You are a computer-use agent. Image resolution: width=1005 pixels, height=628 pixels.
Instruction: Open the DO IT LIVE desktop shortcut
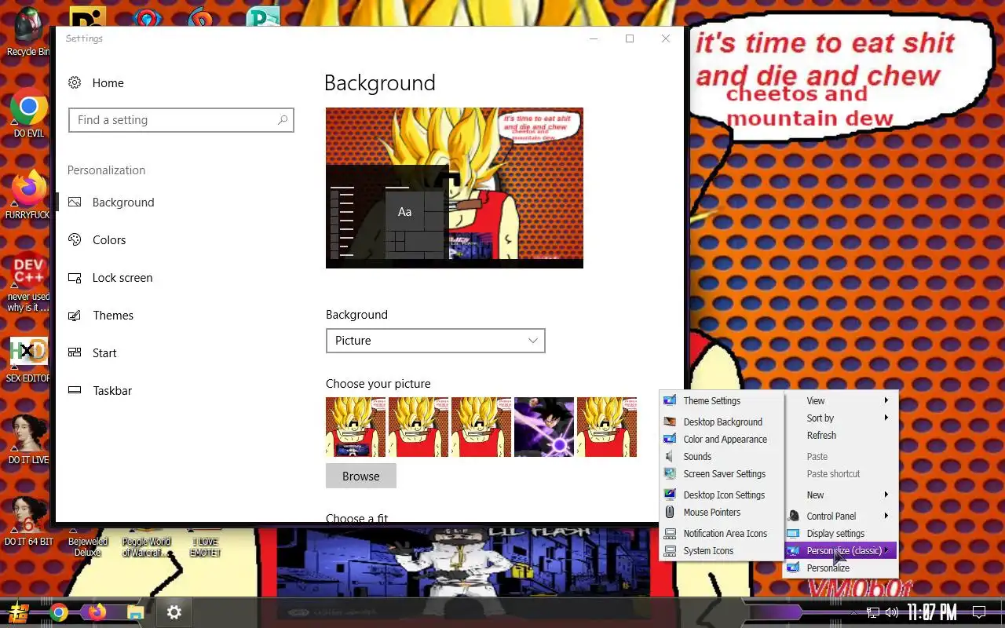28,440
